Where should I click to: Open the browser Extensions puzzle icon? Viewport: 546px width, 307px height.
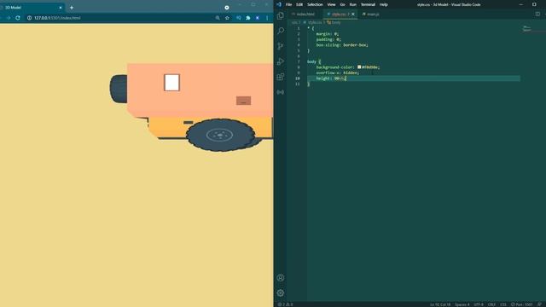pyautogui.click(x=248, y=18)
